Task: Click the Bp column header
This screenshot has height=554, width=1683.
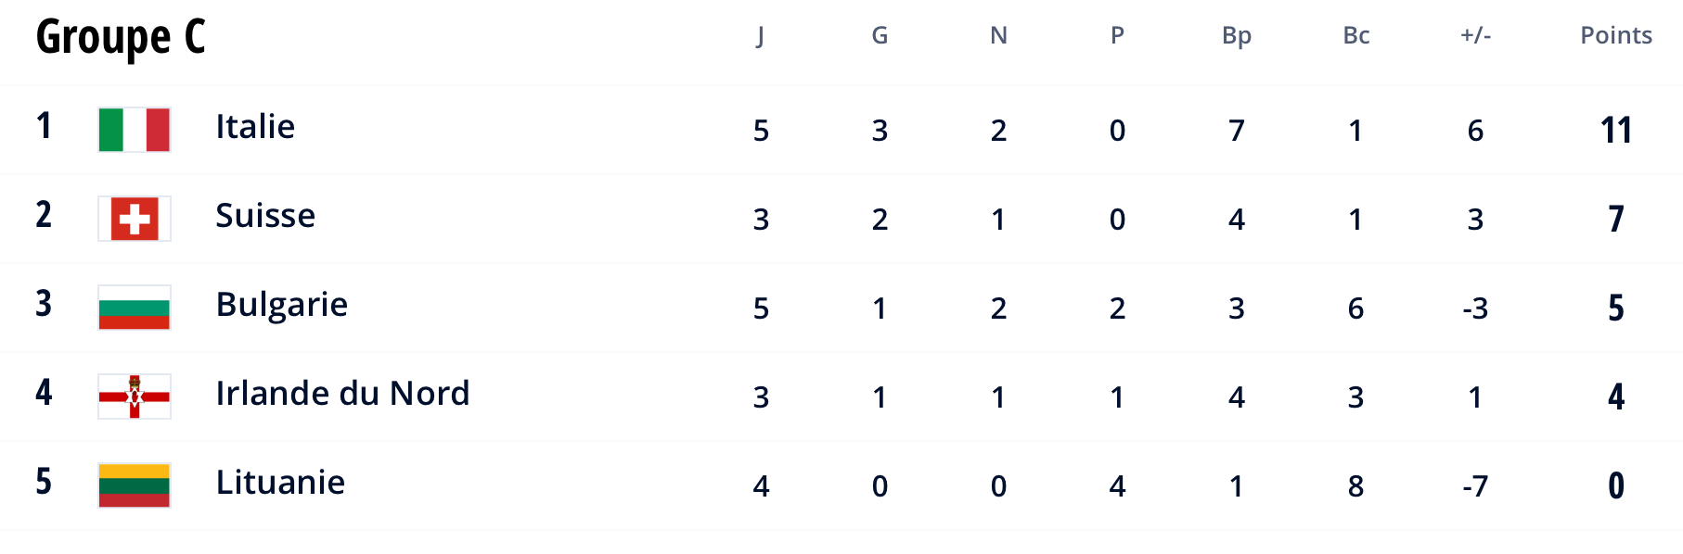Action: click(1237, 36)
